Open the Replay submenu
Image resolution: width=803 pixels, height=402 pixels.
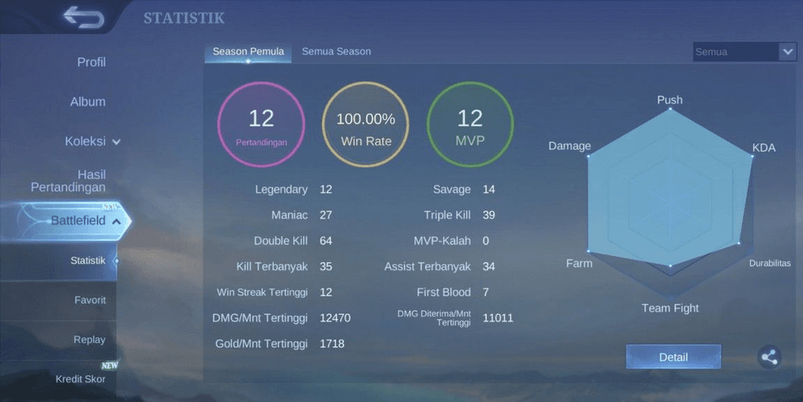(90, 340)
